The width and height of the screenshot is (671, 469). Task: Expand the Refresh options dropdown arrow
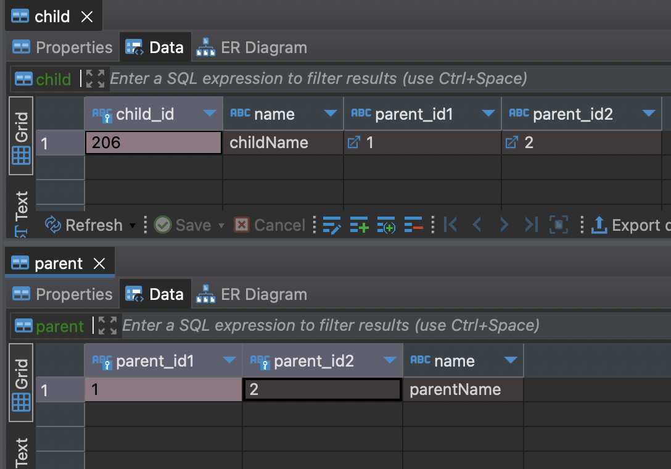click(x=132, y=225)
